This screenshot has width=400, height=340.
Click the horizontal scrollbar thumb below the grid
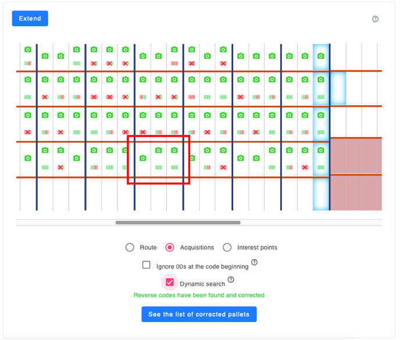[177, 222]
